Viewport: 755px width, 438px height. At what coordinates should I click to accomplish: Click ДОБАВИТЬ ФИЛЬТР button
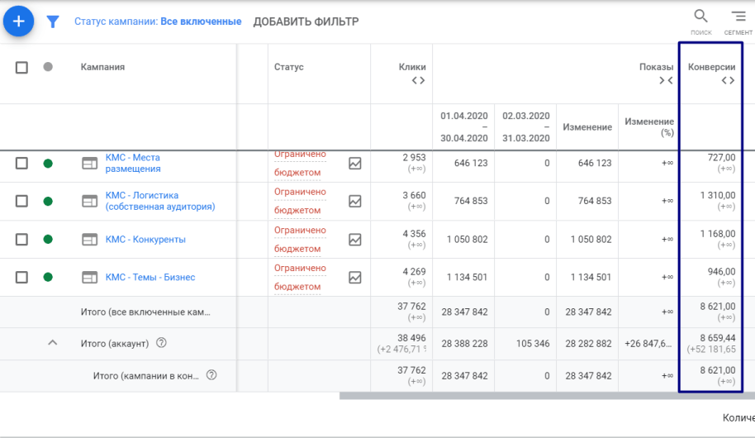[x=306, y=21]
